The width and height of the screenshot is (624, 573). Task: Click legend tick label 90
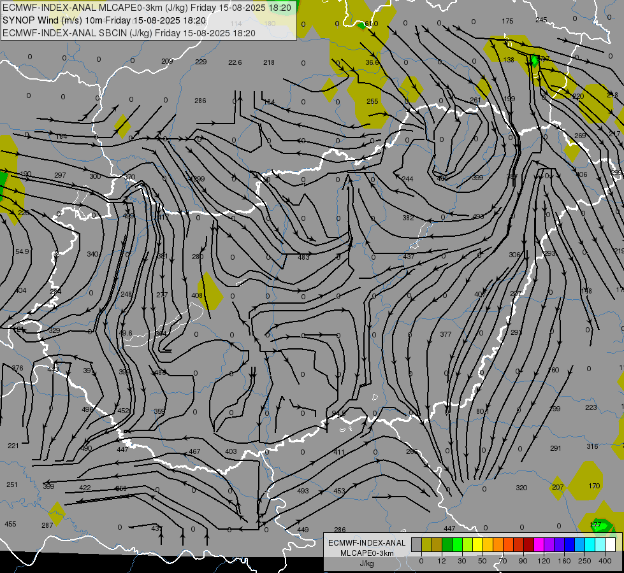coord(523,561)
